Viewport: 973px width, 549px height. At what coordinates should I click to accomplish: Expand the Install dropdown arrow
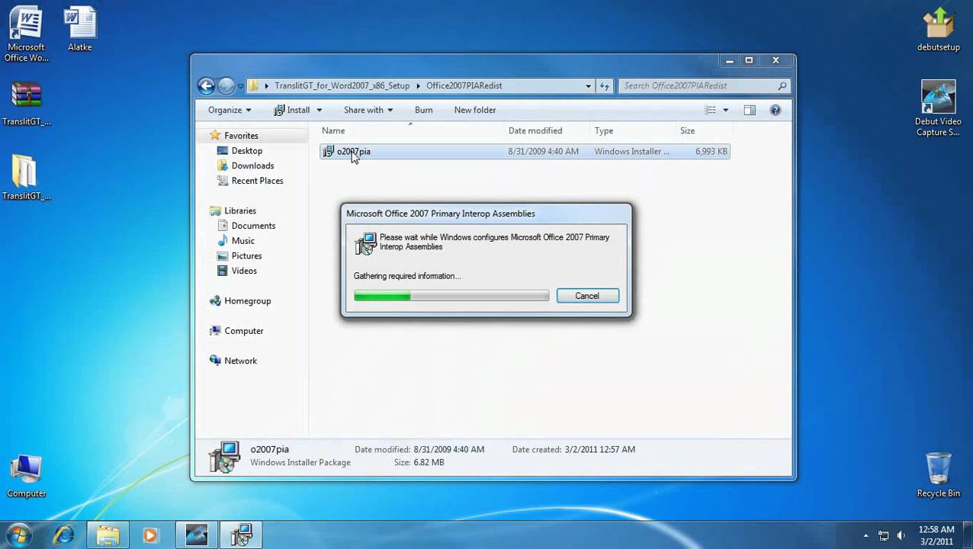pos(319,110)
